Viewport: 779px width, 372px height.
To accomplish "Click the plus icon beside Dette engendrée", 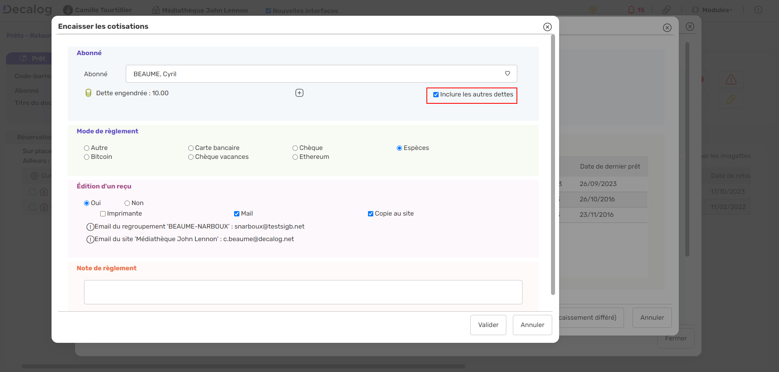I will tap(299, 93).
